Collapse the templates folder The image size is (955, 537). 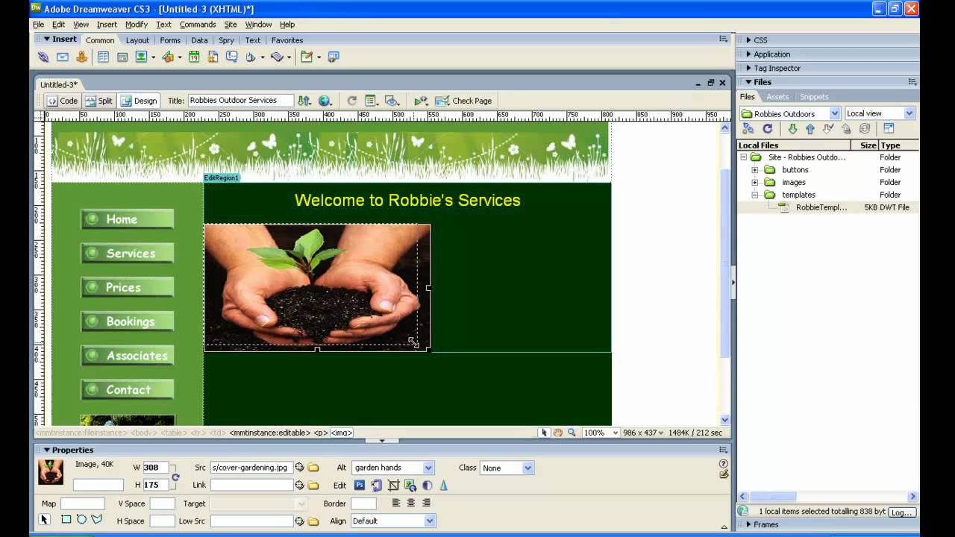coord(754,195)
